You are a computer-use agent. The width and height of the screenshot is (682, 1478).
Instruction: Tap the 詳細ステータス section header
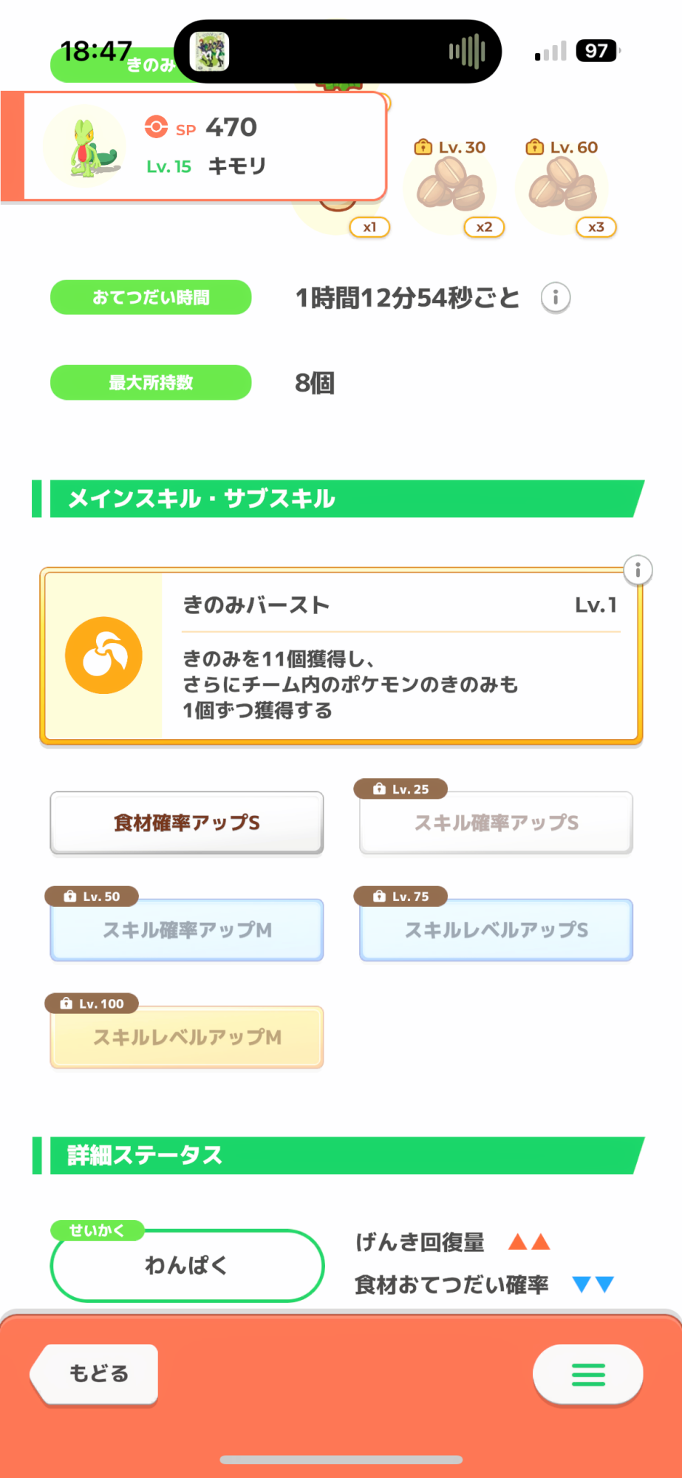(340, 1155)
